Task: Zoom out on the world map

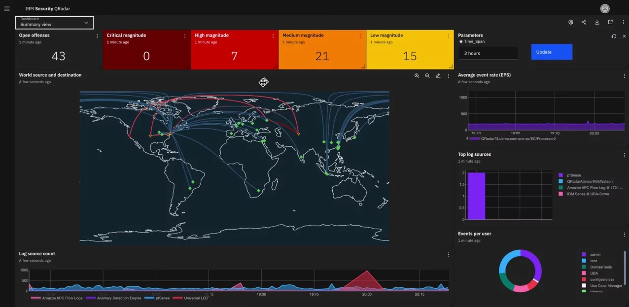Action: 427,76
